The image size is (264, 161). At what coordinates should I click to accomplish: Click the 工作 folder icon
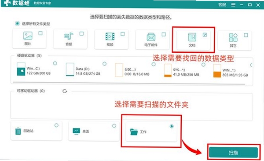(134, 132)
